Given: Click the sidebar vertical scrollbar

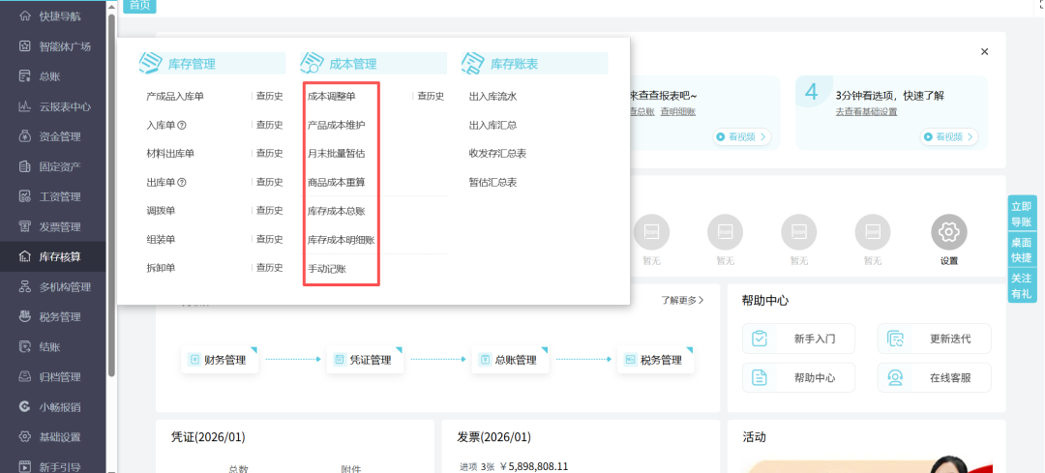Looking at the screenshot, I should coord(111,193).
